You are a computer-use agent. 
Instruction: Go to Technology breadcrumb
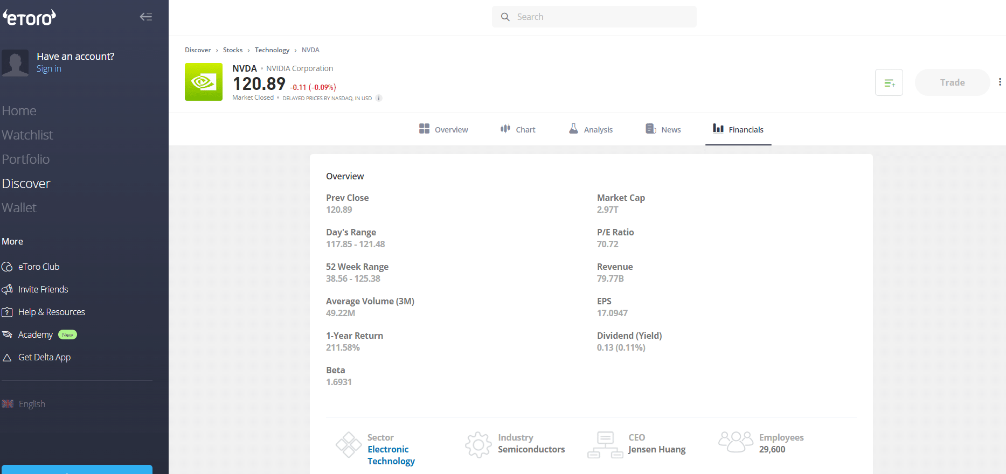(x=272, y=50)
